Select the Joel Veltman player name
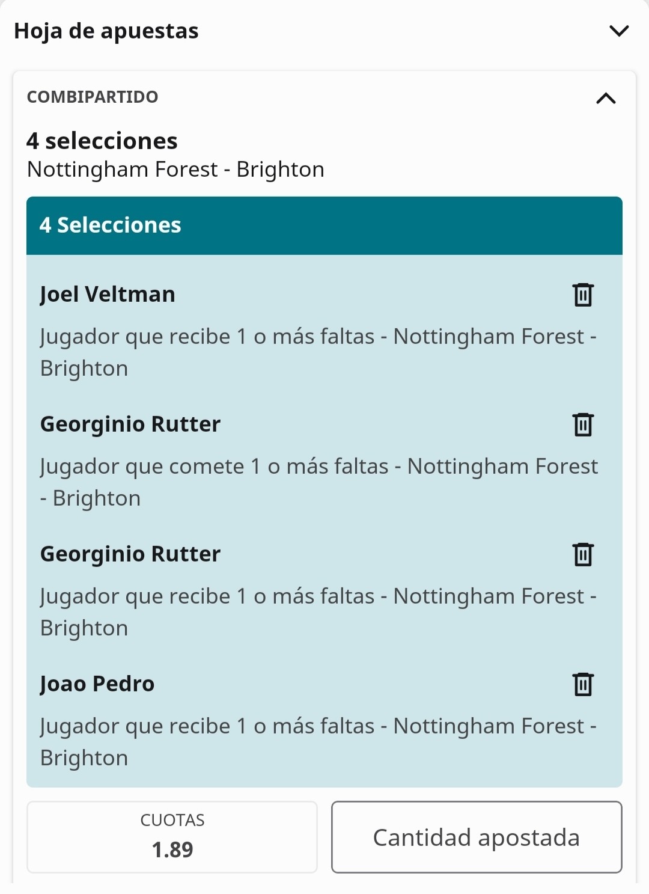This screenshot has width=649, height=894. click(x=108, y=295)
